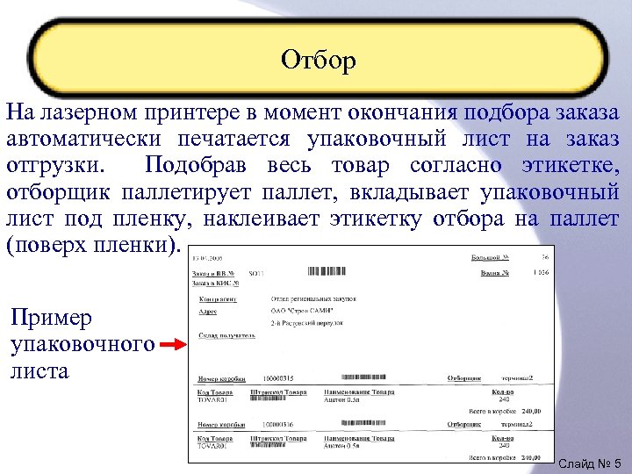Click the date in the packing list corner
The height and width of the screenshot is (474, 632).
click(207, 258)
